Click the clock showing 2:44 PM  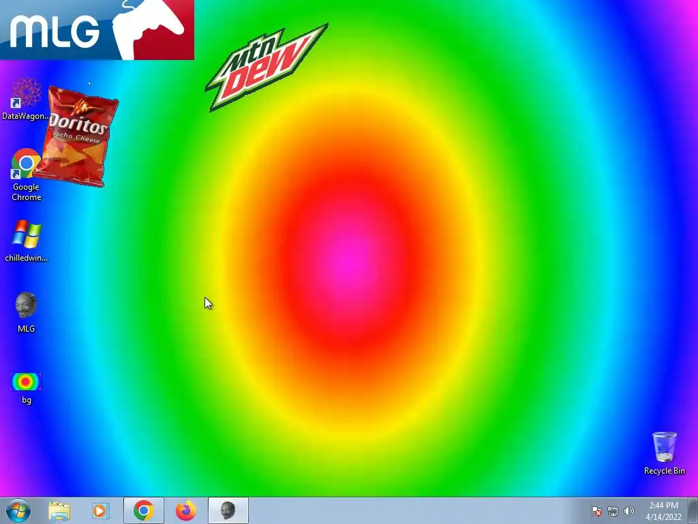coord(663,510)
